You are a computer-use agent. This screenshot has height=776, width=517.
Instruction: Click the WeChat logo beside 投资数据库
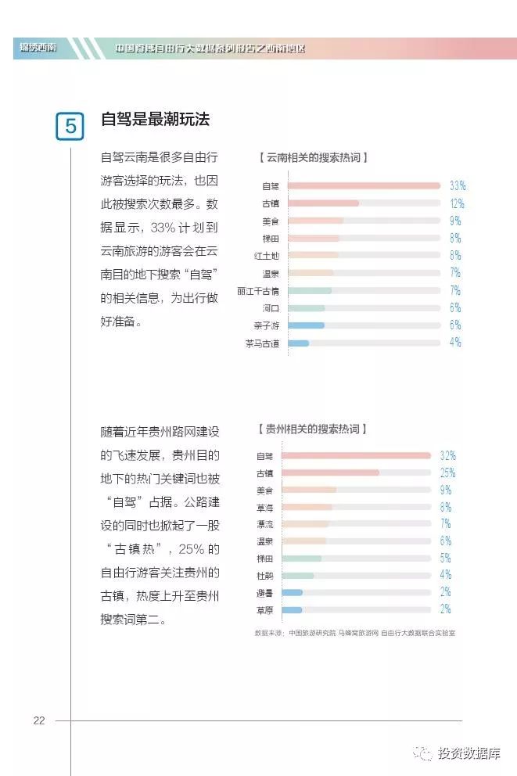coord(423,753)
